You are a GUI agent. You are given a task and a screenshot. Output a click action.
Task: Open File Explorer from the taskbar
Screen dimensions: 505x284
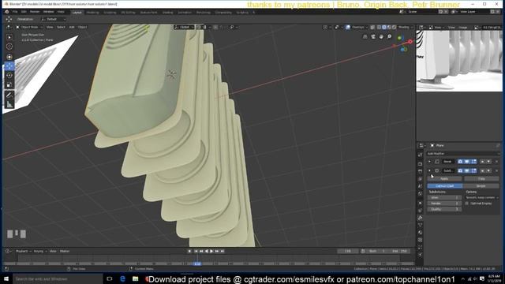coord(135,278)
